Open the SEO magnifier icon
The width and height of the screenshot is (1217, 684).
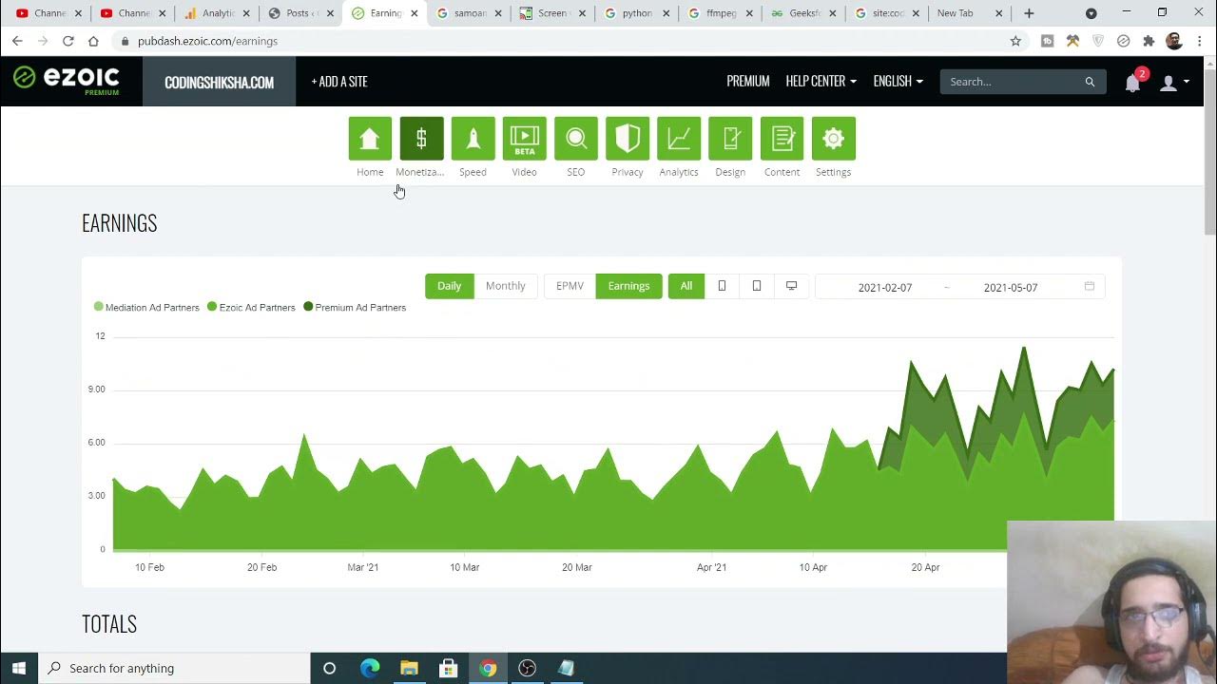coord(575,139)
